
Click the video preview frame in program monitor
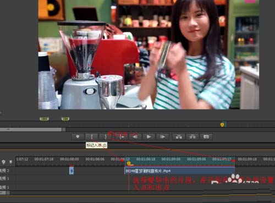click(x=148, y=54)
